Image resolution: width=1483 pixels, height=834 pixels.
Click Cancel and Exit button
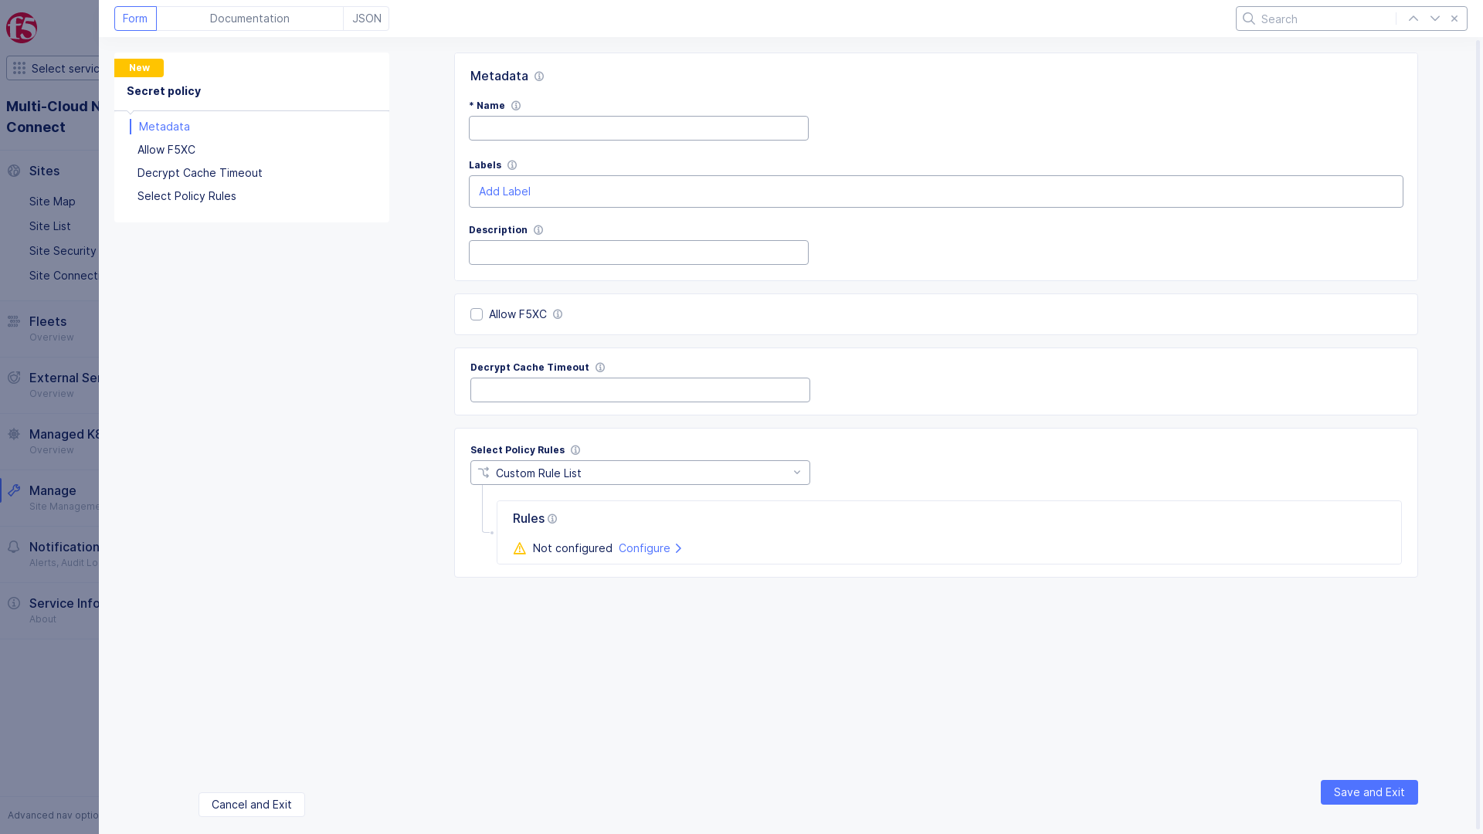pos(251,805)
